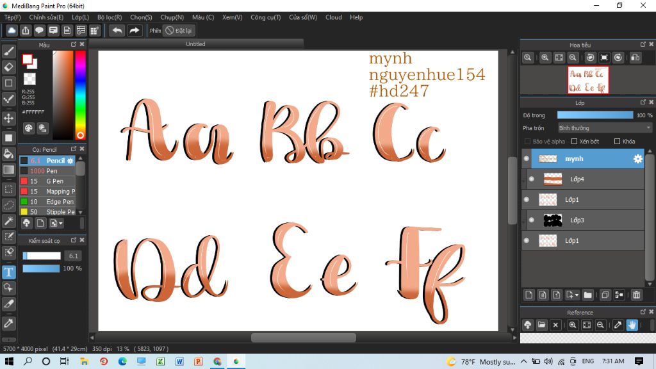
Task: Select the Gradient tool
Action: point(9,169)
